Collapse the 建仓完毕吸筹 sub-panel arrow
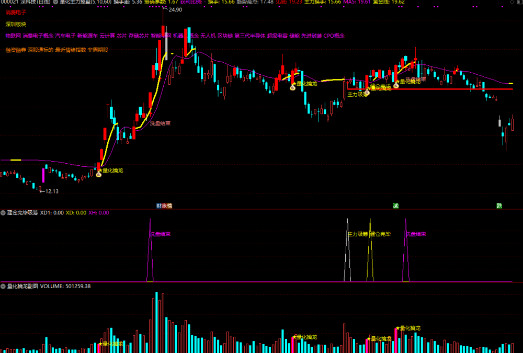This screenshot has width=523, height=353. pyautogui.click(x=3, y=213)
